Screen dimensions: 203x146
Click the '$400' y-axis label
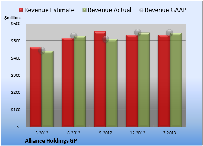click(16, 58)
